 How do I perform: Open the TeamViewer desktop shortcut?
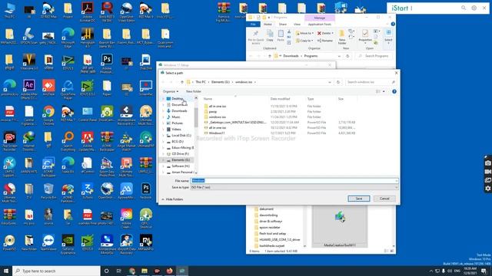coord(48,242)
